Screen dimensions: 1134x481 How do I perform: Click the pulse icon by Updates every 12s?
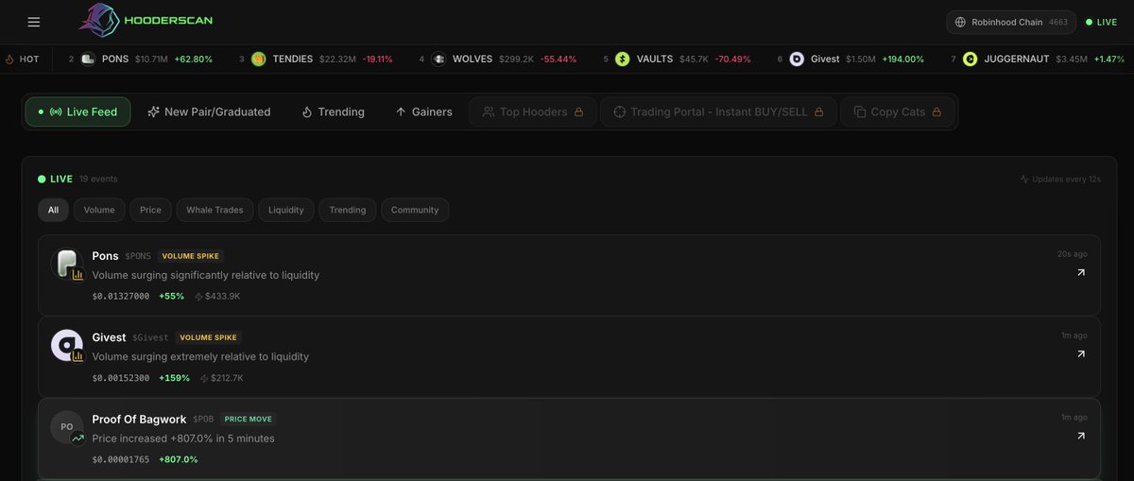click(1024, 179)
